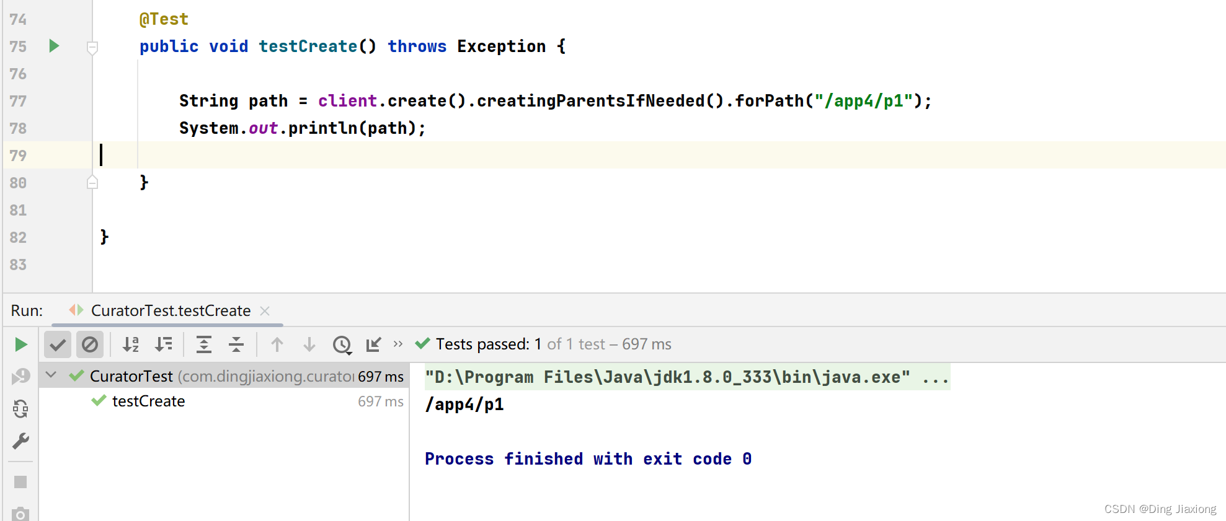The height and width of the screenshot is (521, 1226).
Task: Rerun the test with green play button
Action: pos(20,344)
